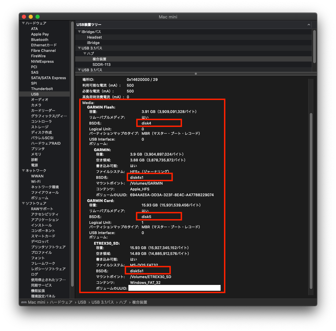Click Mac mini in the bottom path bar
This screenshot has width=336, height=331.
point(37,302)
